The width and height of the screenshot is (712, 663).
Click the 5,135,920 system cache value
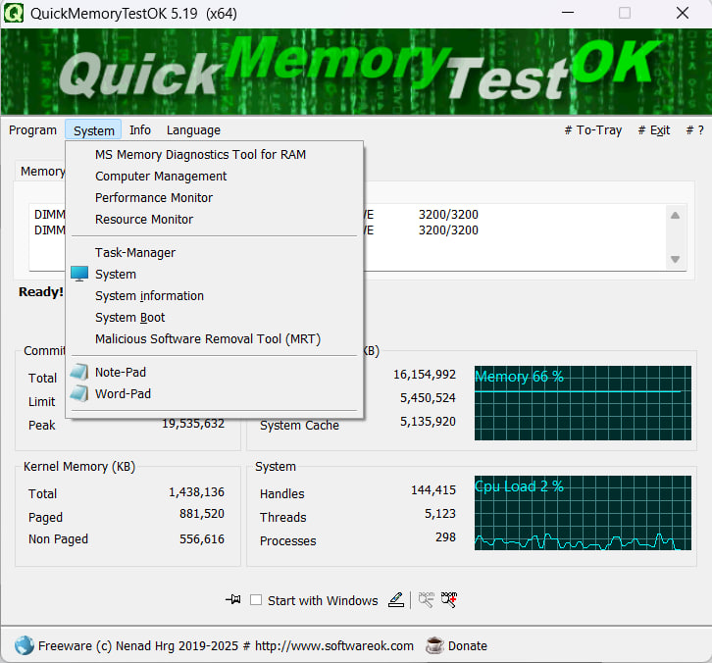(x=428, y=422)
